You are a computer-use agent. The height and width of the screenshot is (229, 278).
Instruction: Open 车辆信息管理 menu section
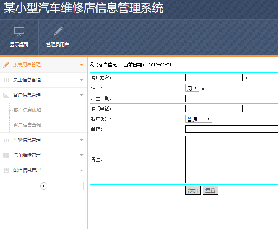tap(44, 140)
